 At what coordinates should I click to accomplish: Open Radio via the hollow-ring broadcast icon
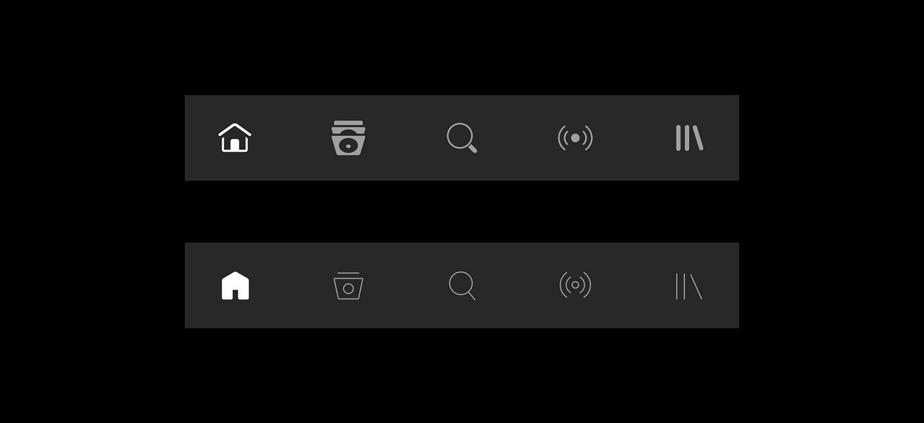(575, 285)
